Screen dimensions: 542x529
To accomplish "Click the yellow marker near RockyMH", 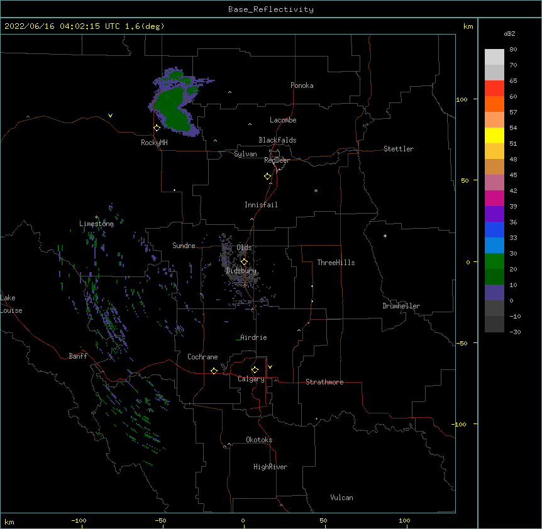I will tap(157, 128).
